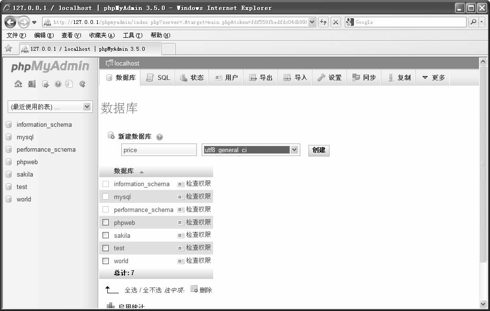
Task: Click the 删除 link for selected databases
Action: 205,290
